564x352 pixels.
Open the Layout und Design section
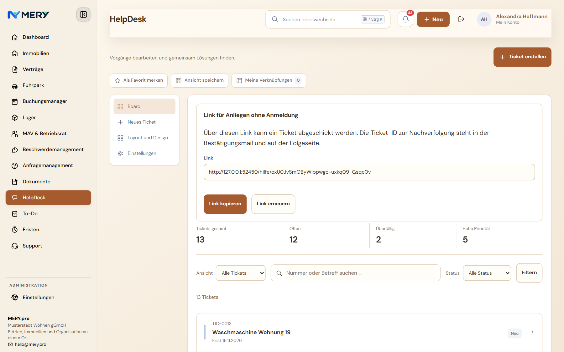[x=144, y=138]
